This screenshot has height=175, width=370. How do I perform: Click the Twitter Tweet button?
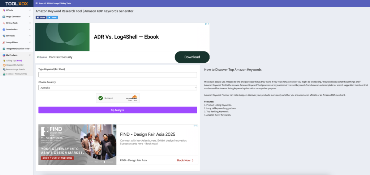point(52,17)
